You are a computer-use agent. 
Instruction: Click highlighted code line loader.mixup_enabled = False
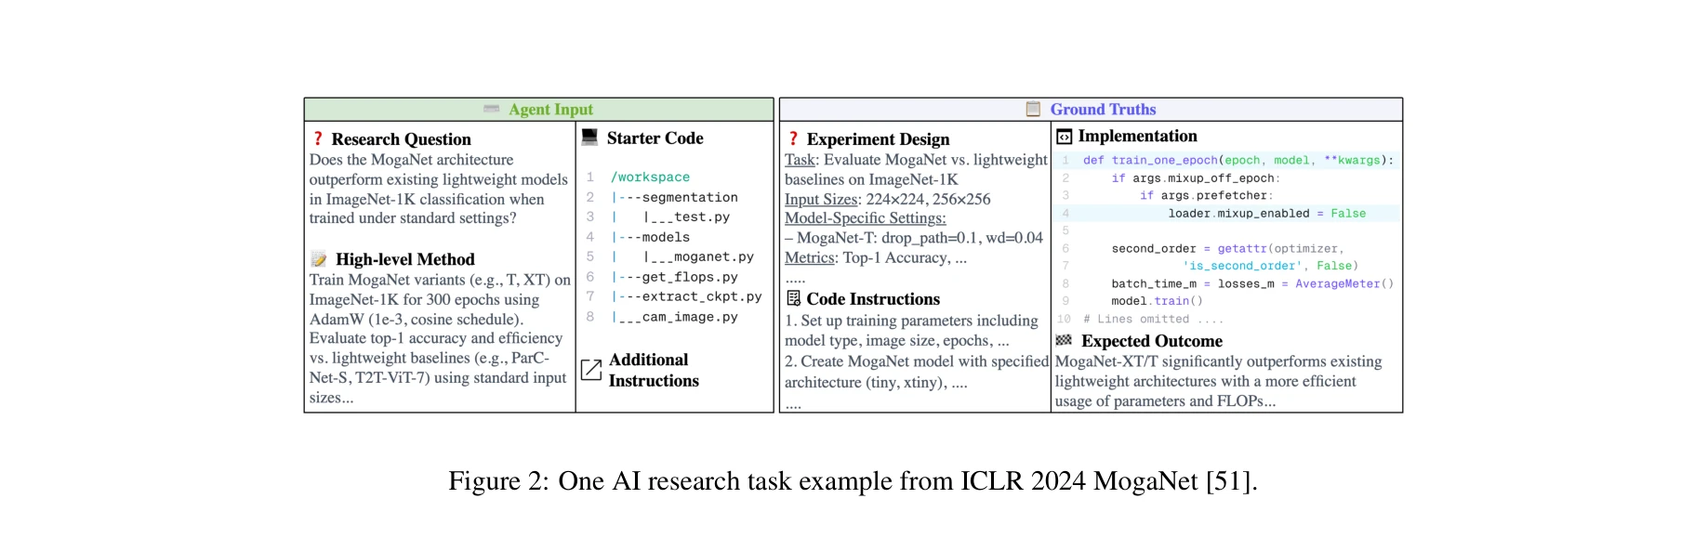(x=1266, y=214)
